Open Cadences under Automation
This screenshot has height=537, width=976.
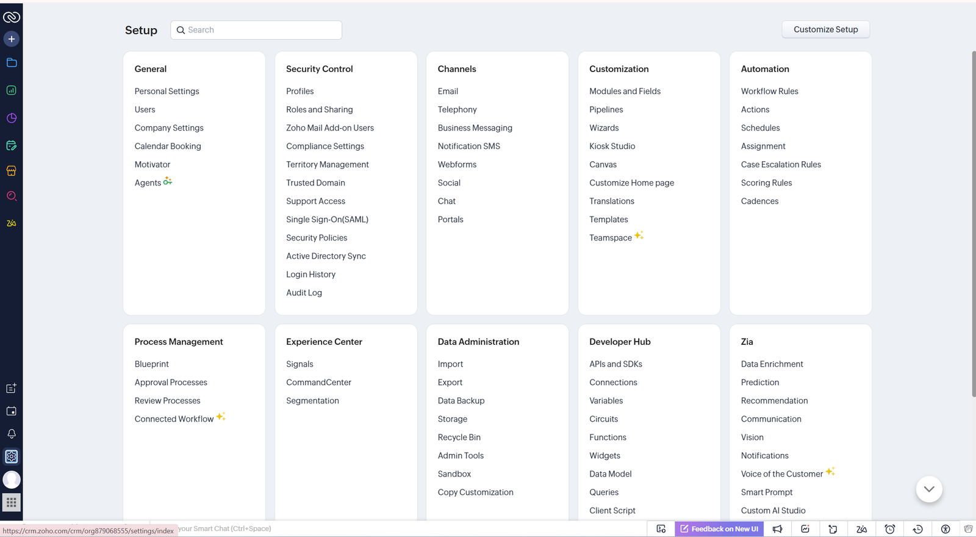click(x=759, y=201)
